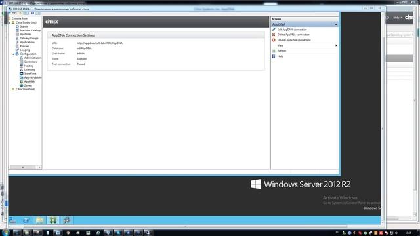Open Hosting under Configuration
420x236 pixels.
coord(29,66)
